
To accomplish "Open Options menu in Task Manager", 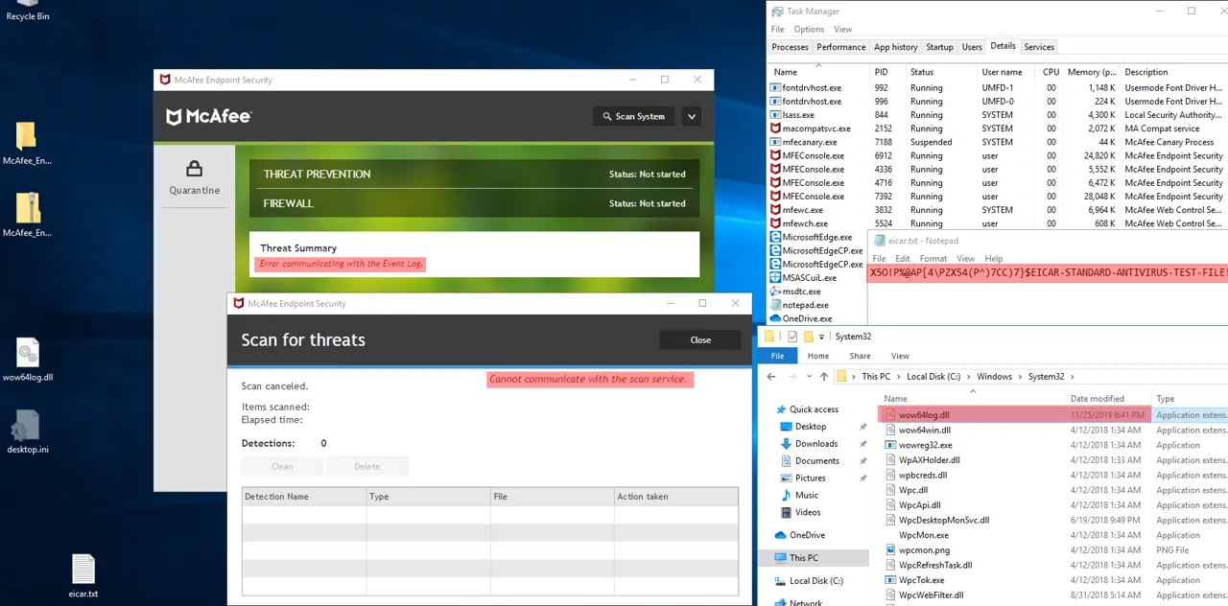I will 809,30.
